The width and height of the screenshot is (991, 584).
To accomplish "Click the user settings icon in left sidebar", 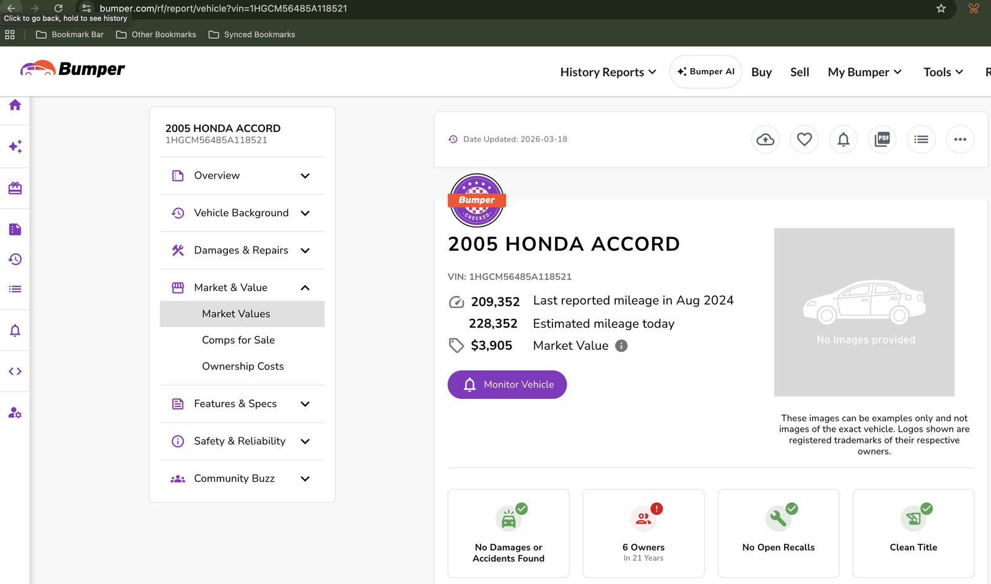I will 15,413.
